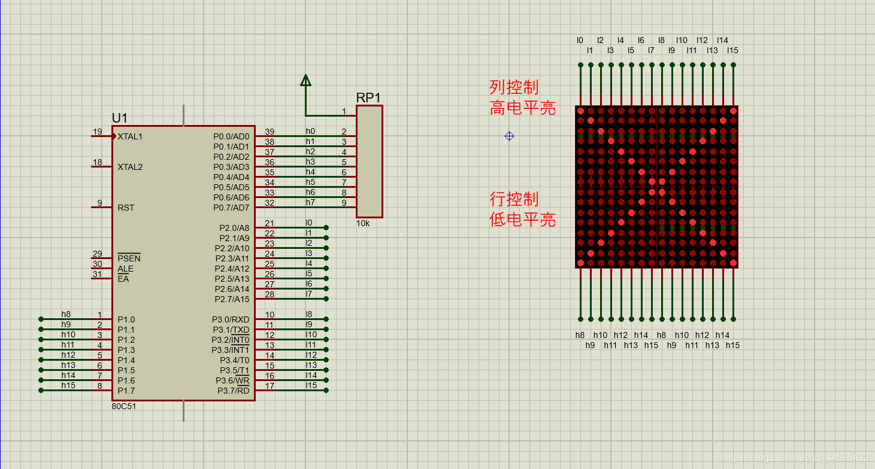Click the red 高电平亮 annotation text
The image size is (875, 469).
click(523, 108)
